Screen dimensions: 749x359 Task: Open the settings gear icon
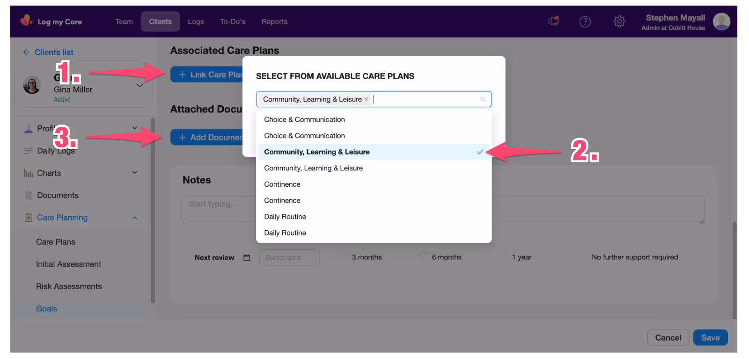619,21
